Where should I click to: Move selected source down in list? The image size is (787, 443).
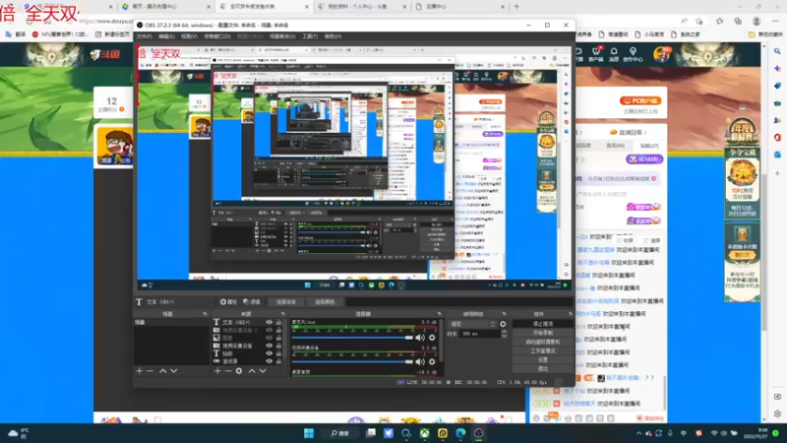263,371
